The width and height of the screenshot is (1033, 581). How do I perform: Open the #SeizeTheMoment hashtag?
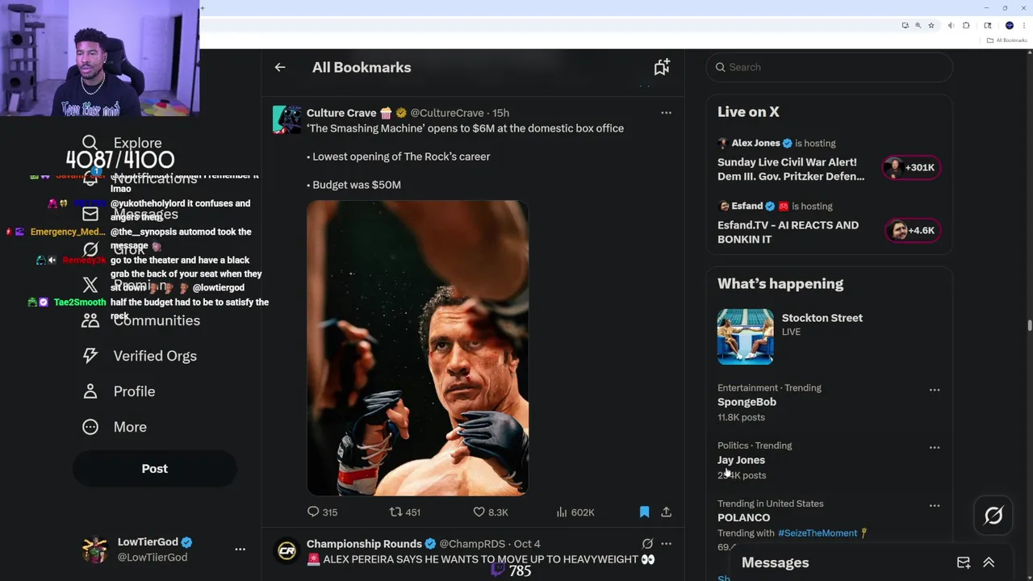pyautogui.click(x=817, y=533)
